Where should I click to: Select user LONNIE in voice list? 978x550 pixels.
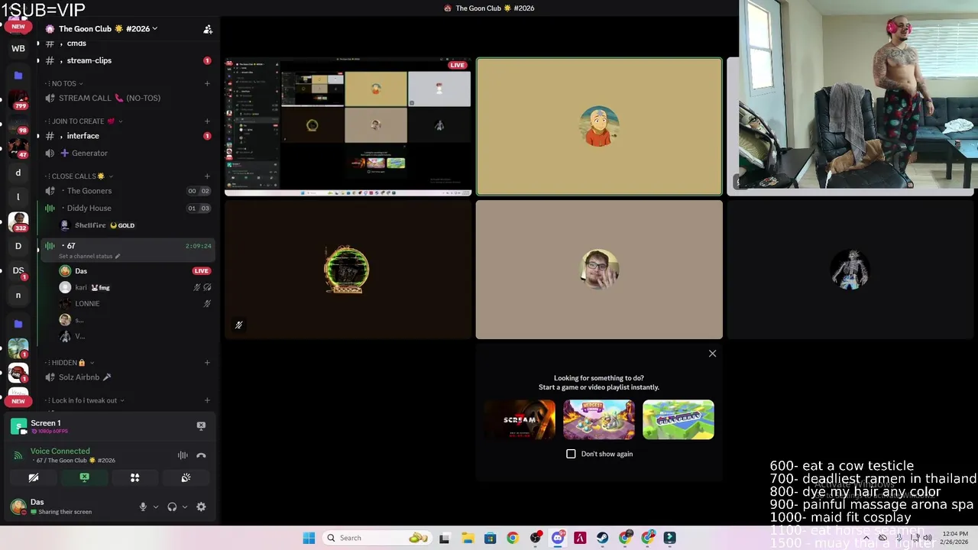click(134, 303)
